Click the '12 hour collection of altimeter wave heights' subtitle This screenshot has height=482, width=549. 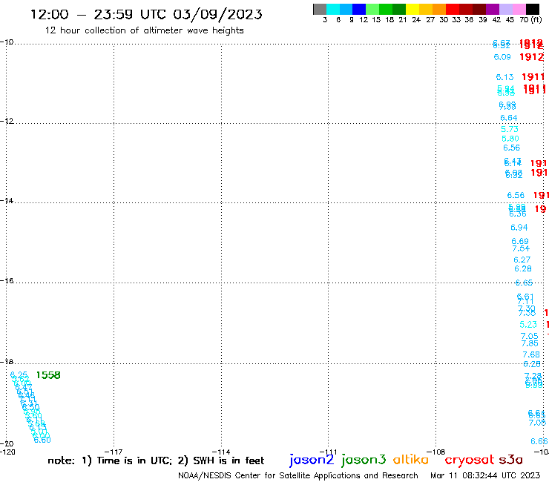pos(144,30)
